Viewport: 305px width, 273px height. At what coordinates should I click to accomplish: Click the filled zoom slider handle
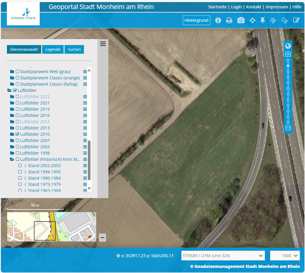point(288,66)
